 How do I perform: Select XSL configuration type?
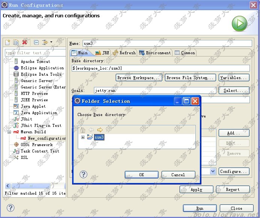point(24,157)
